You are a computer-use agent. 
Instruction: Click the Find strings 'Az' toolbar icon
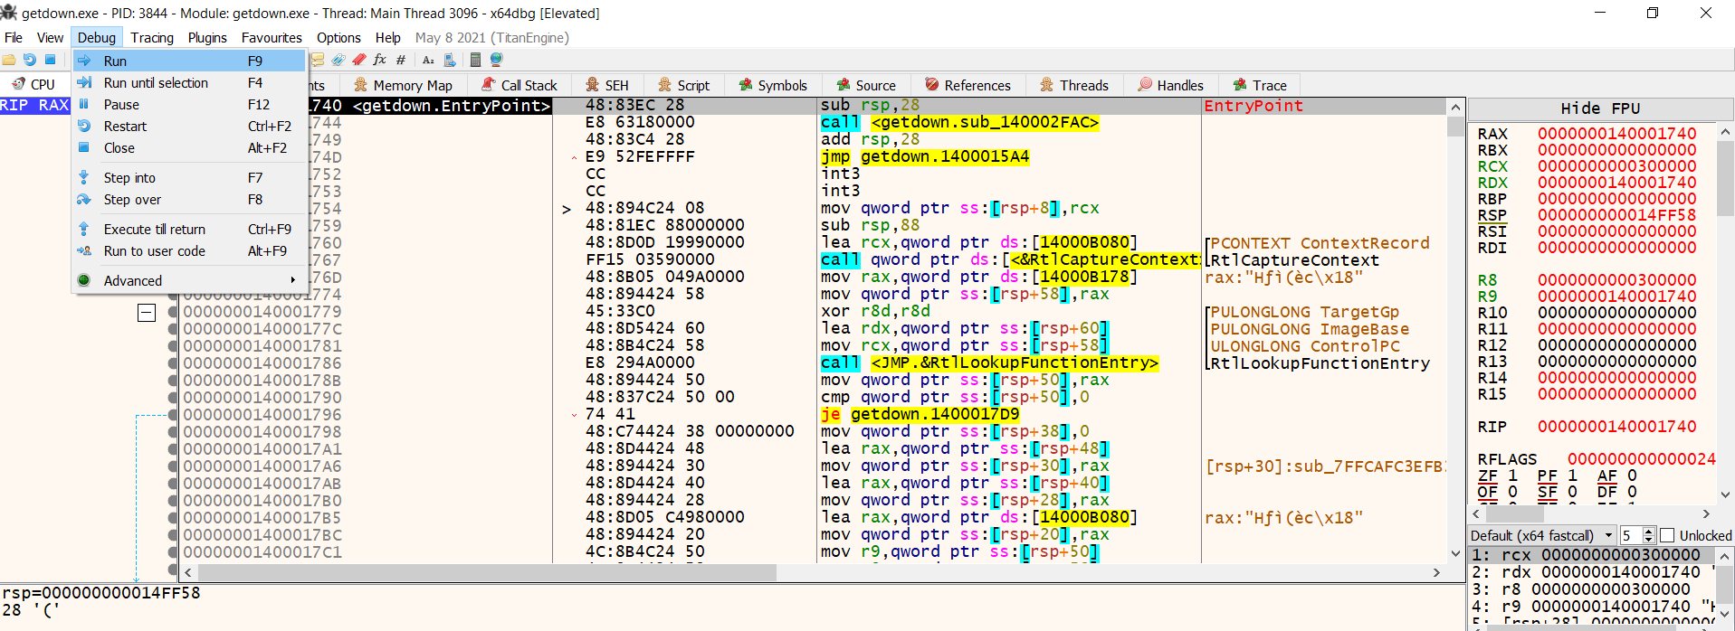click(428, 60)
